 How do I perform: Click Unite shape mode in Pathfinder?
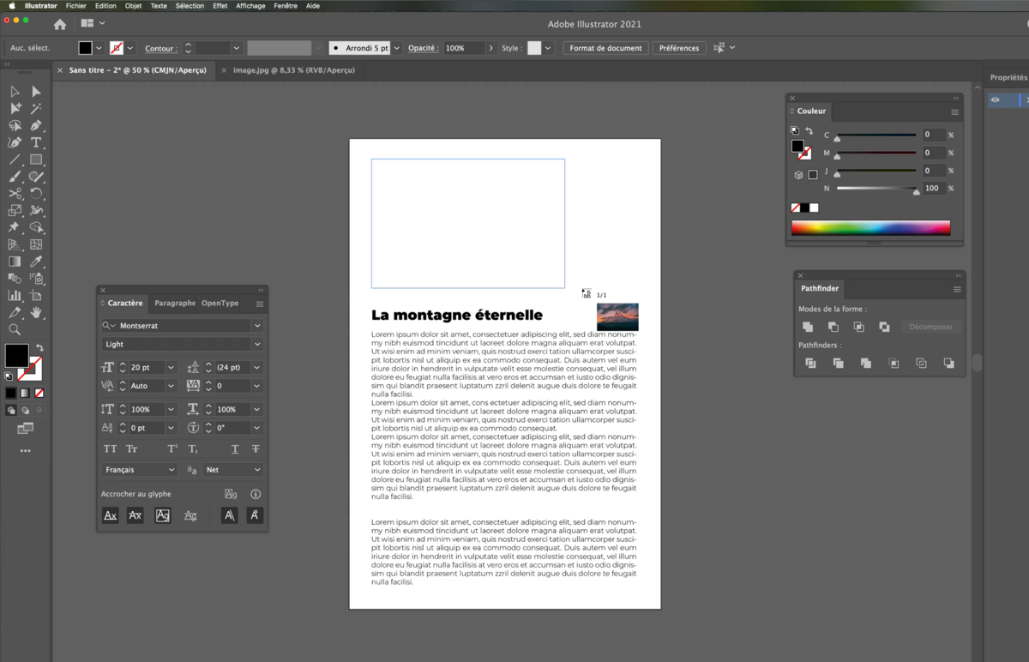tap(808, 327)
